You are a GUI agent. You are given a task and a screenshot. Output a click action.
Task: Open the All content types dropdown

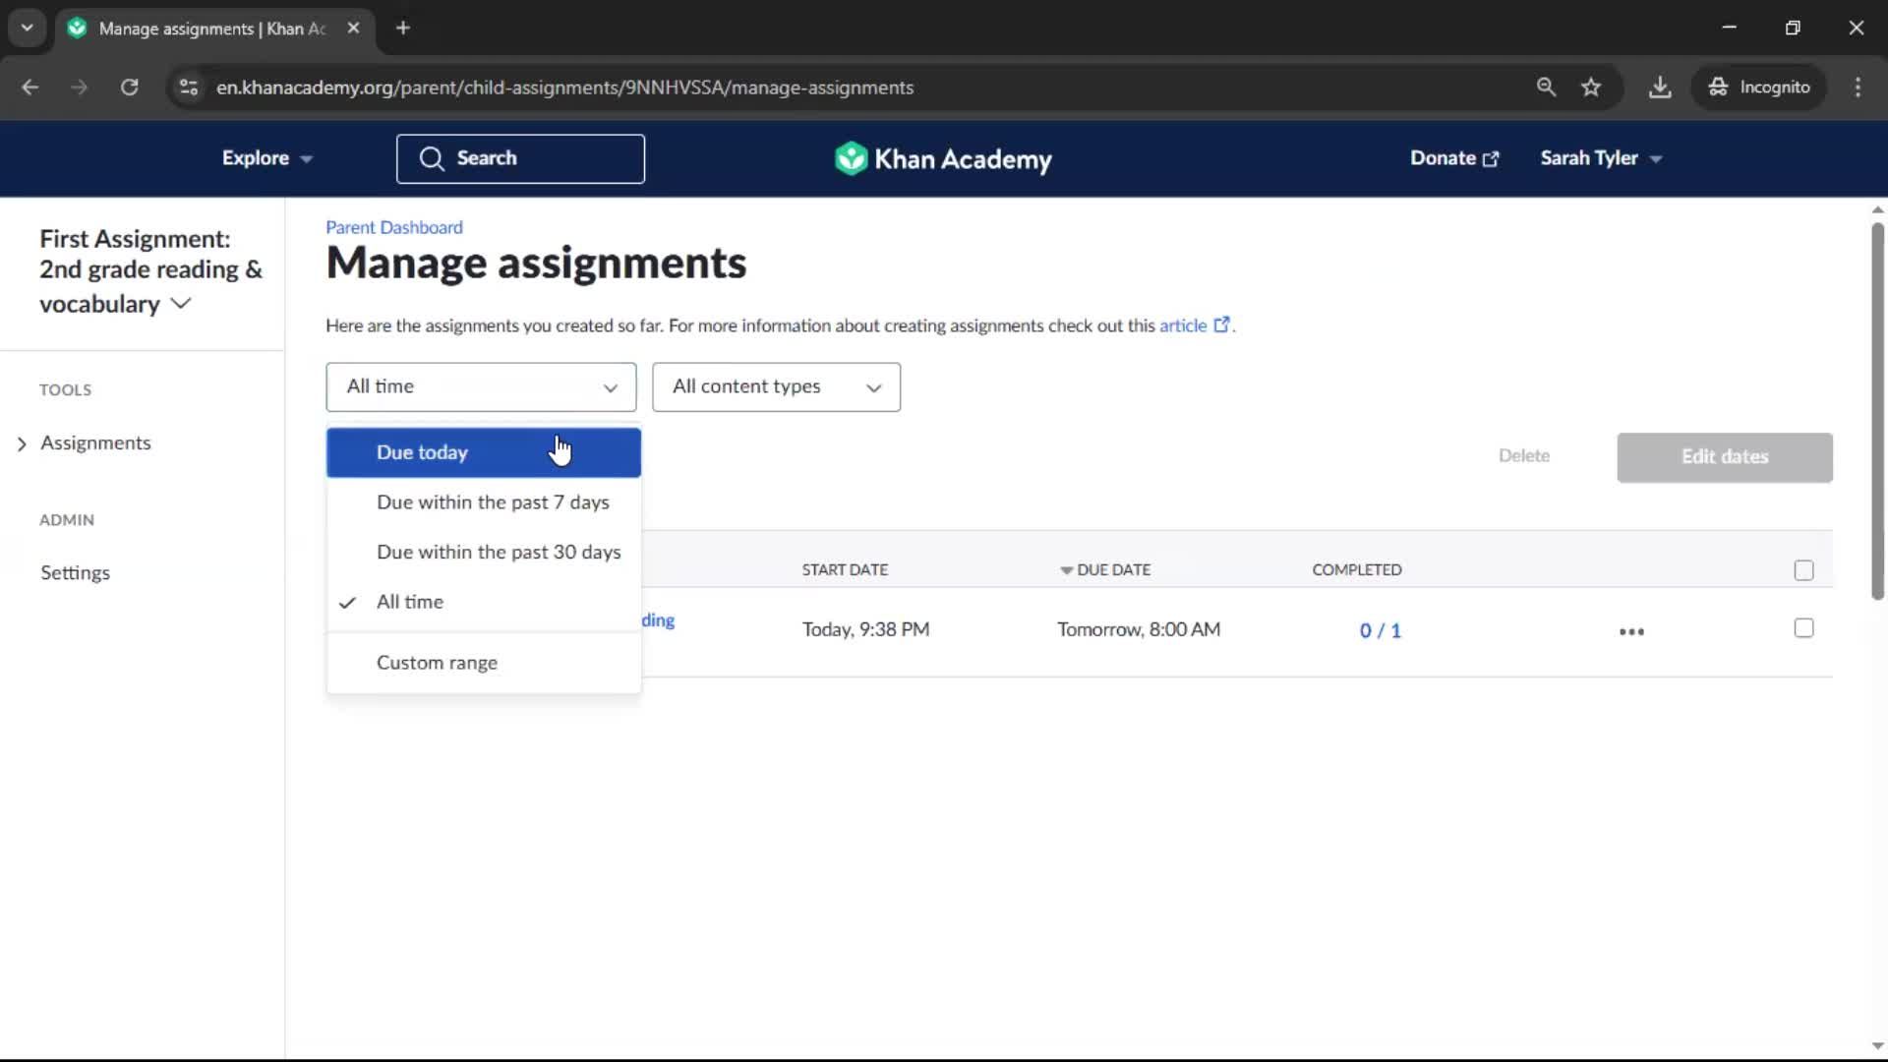coord(776,387)
